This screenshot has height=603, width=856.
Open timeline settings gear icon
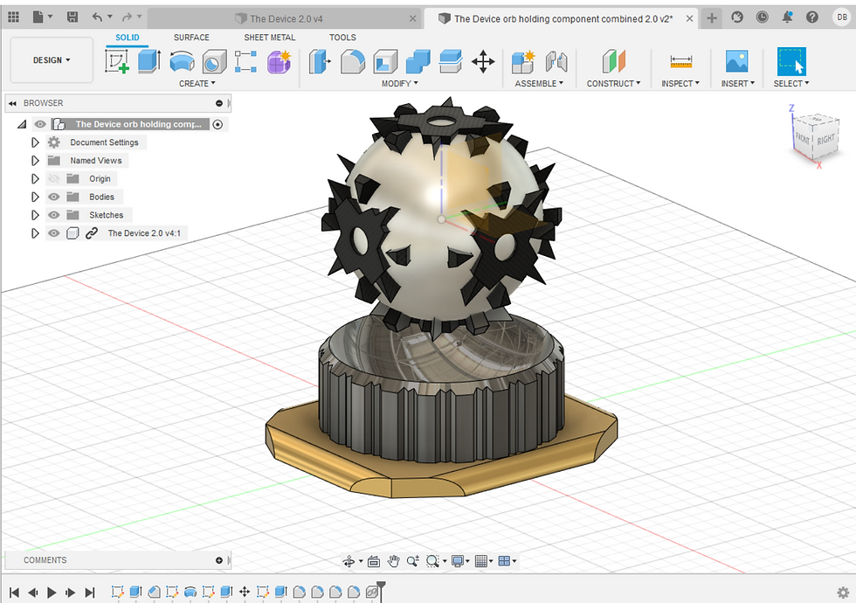click(843, 593)
